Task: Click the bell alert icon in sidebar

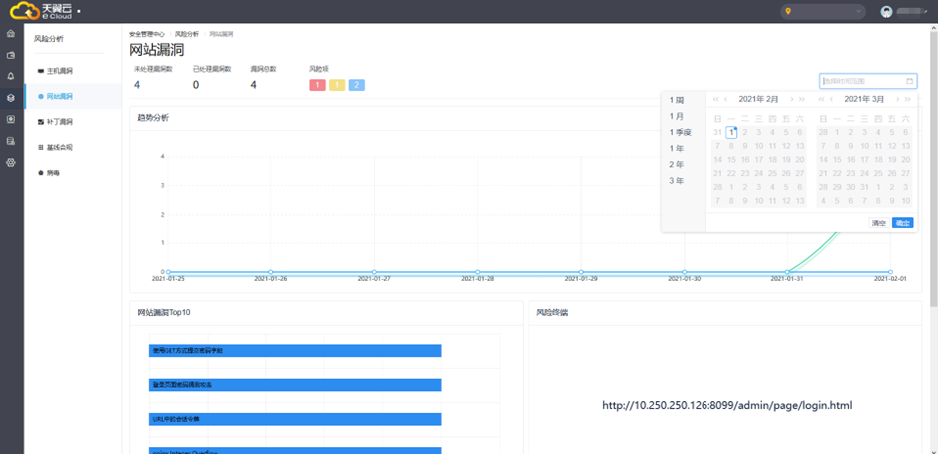Action: pyautogui.click(x=11, y=76)
